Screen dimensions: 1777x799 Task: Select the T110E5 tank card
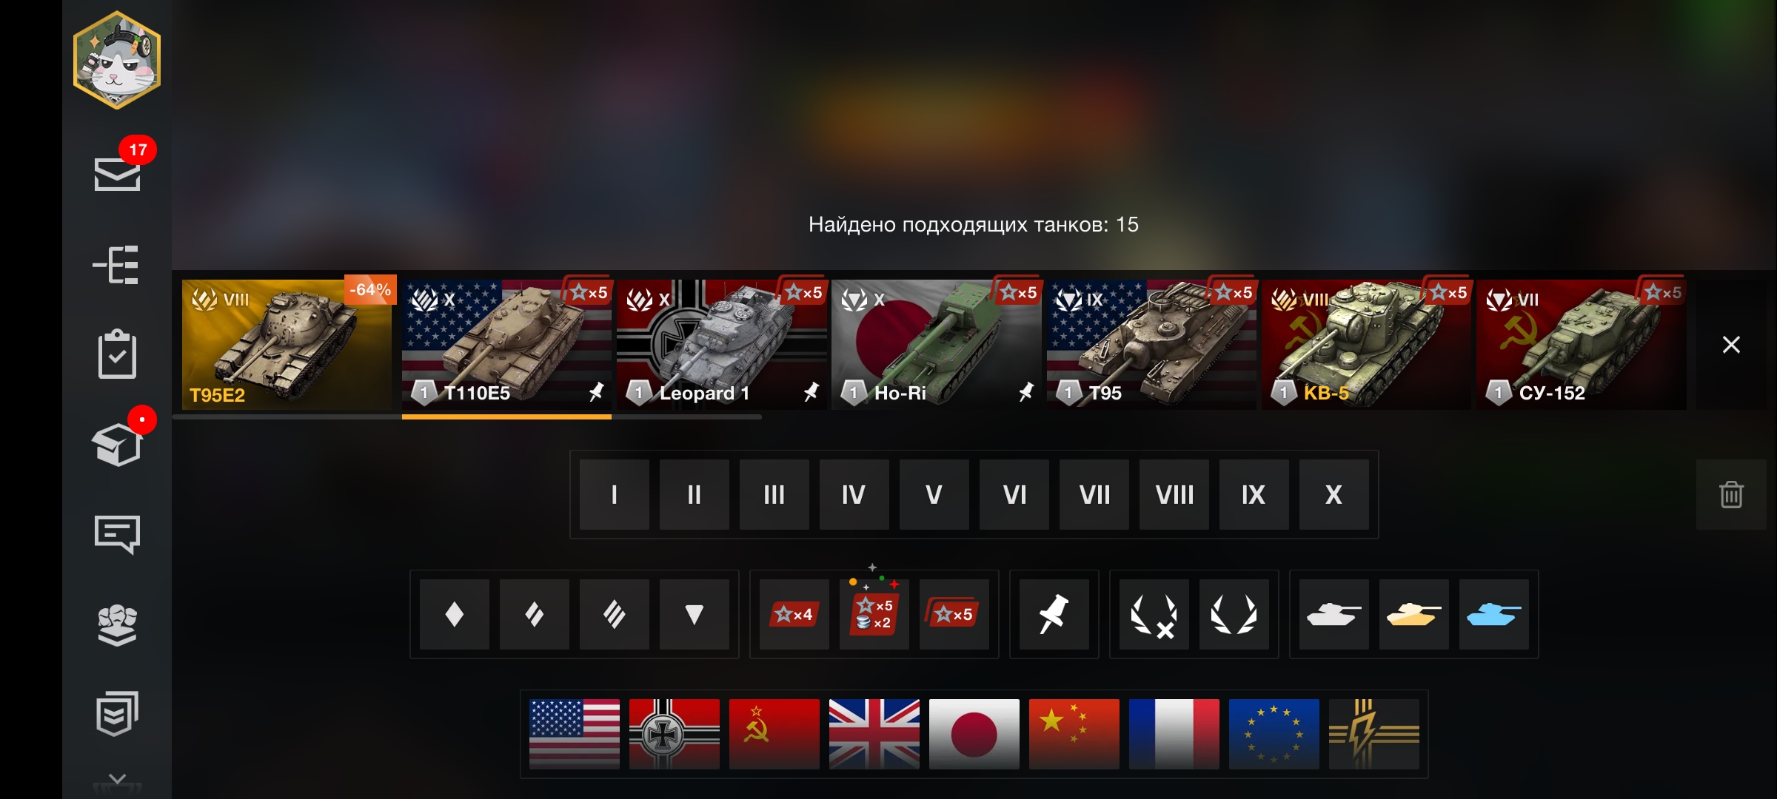coord(506,344)
